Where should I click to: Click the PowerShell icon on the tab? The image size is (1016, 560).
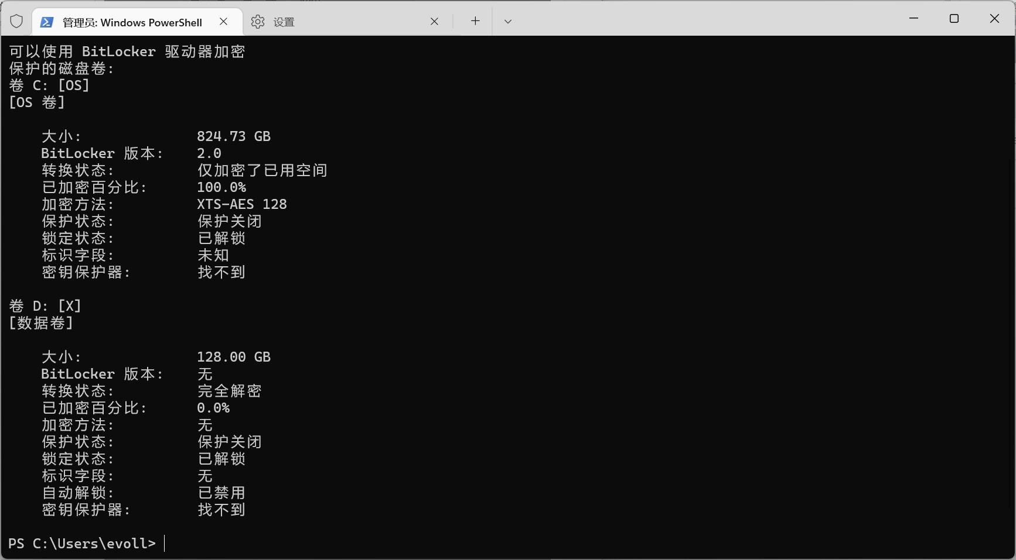(x=47, y=22)
